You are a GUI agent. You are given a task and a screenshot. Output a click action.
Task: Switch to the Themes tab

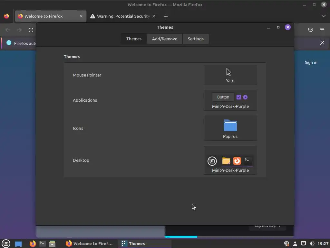[x=134, y=39]
